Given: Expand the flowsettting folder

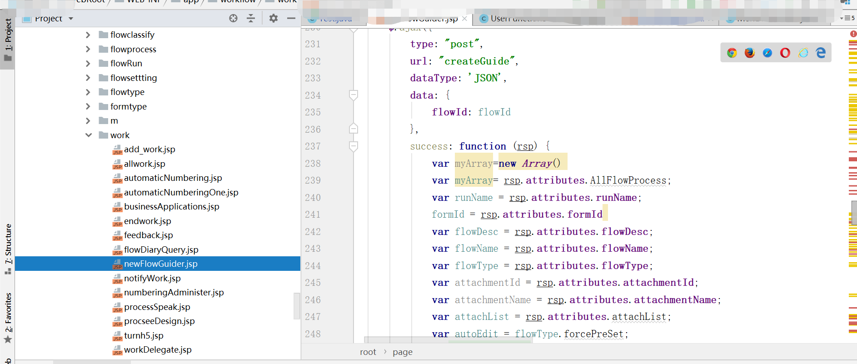Looking at the screenshot, I should (x=88, y=78).
